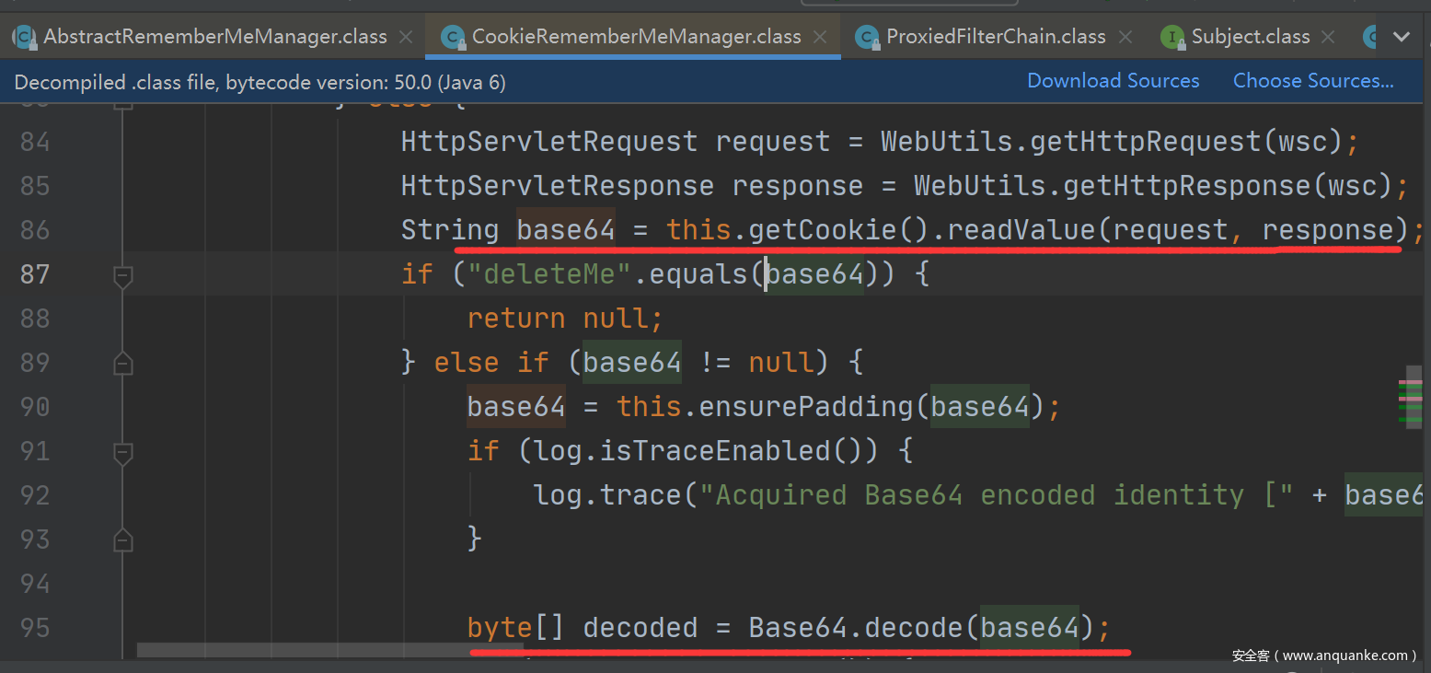Screen dimensions: 1431x673
Task: Switch to the ProxiedFilterChain.class tab
Action: pos(996,37)
